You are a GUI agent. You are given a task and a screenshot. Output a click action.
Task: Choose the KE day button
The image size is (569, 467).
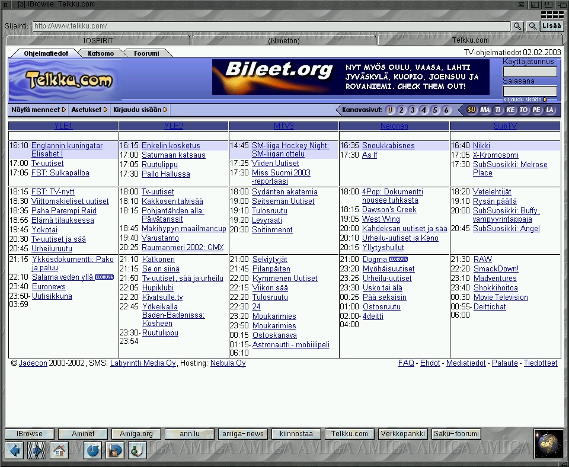pos(510,110)
